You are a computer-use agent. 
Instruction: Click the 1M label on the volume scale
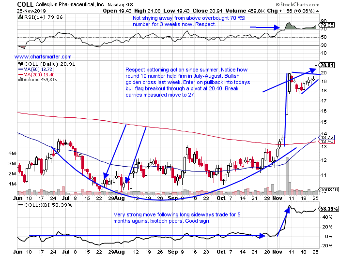[12, 184]
